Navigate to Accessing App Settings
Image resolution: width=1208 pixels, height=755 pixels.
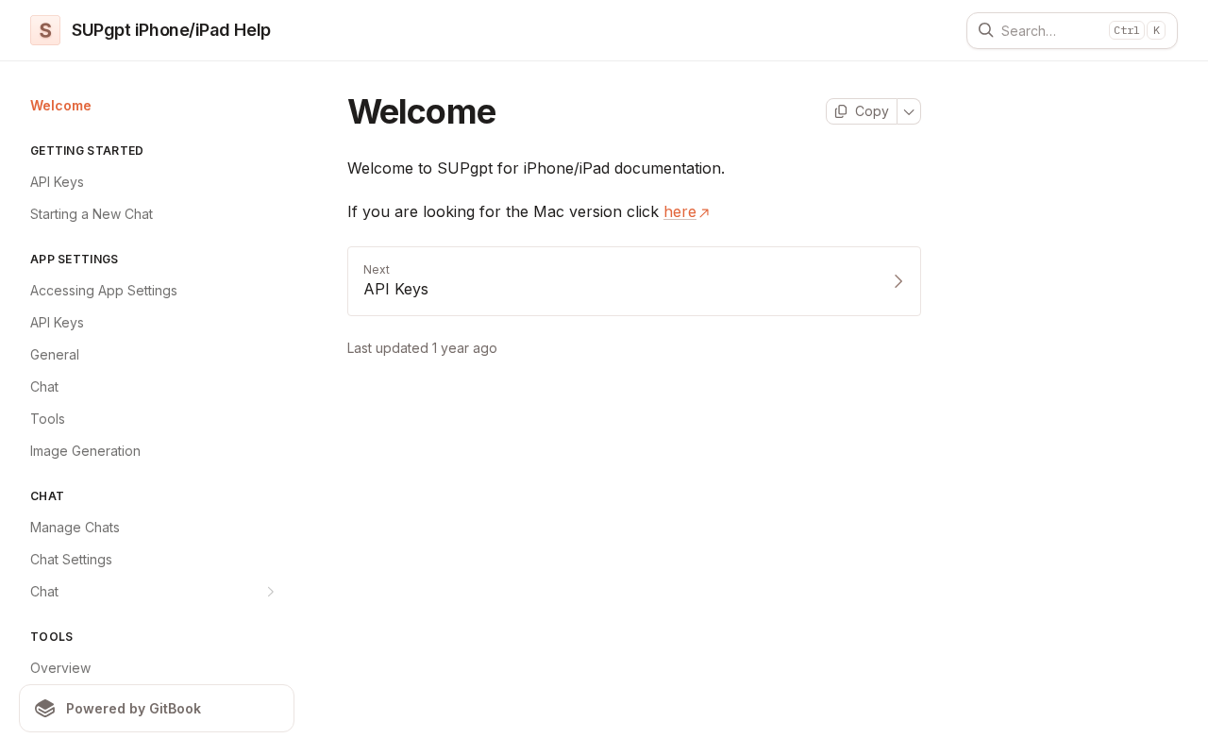pos(104,291)
